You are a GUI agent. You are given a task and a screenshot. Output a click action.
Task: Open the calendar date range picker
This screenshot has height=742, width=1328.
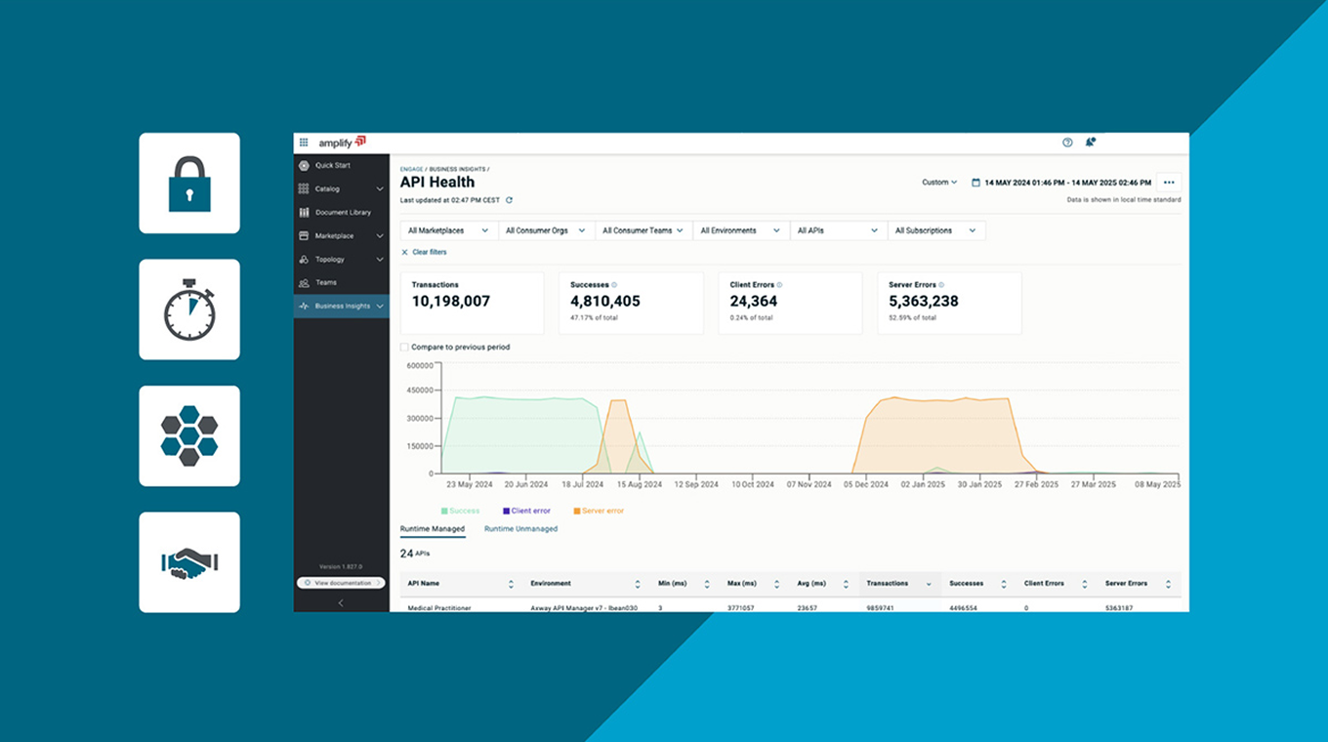click(x=975, y=183)
